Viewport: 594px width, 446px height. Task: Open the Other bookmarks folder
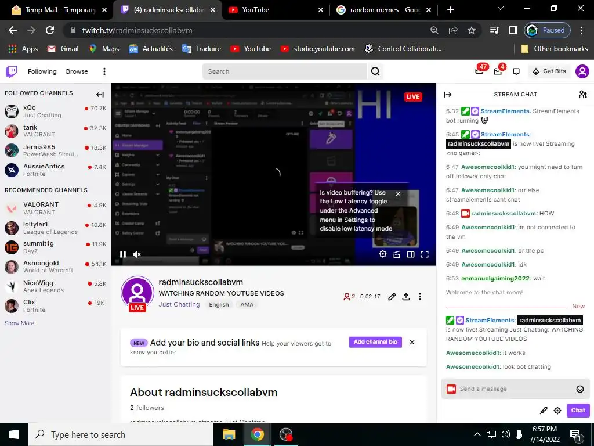click(554, 49)
